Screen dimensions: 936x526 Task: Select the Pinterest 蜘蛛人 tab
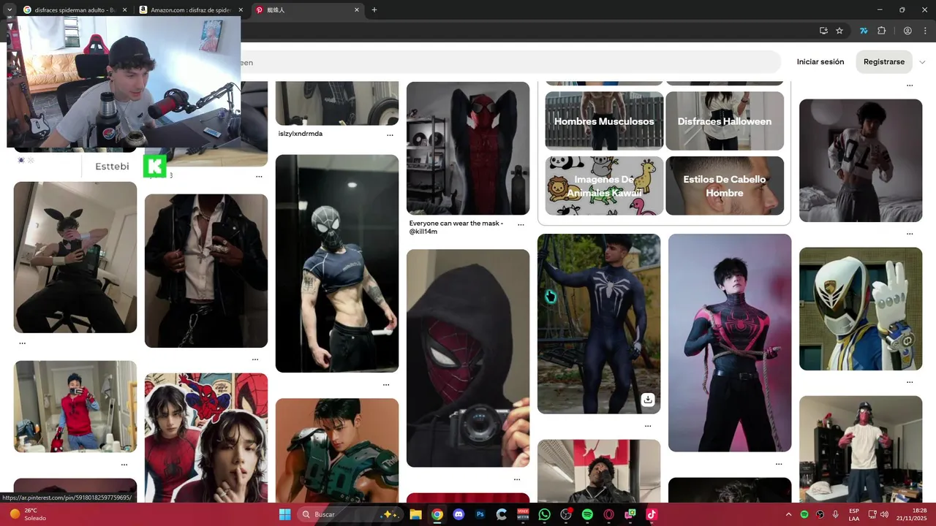[x=307, y=10]
